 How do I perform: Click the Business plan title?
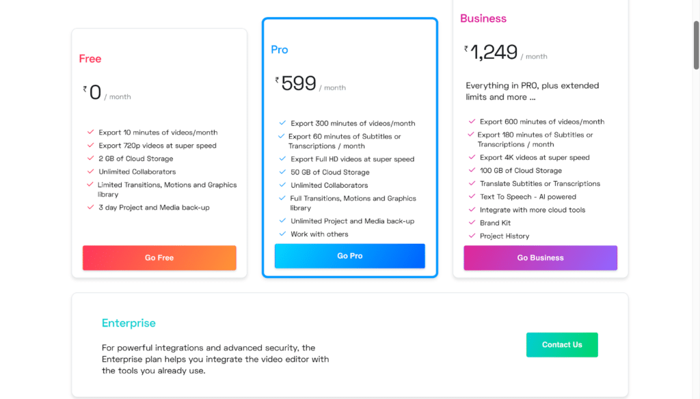[x=483, y=18]
